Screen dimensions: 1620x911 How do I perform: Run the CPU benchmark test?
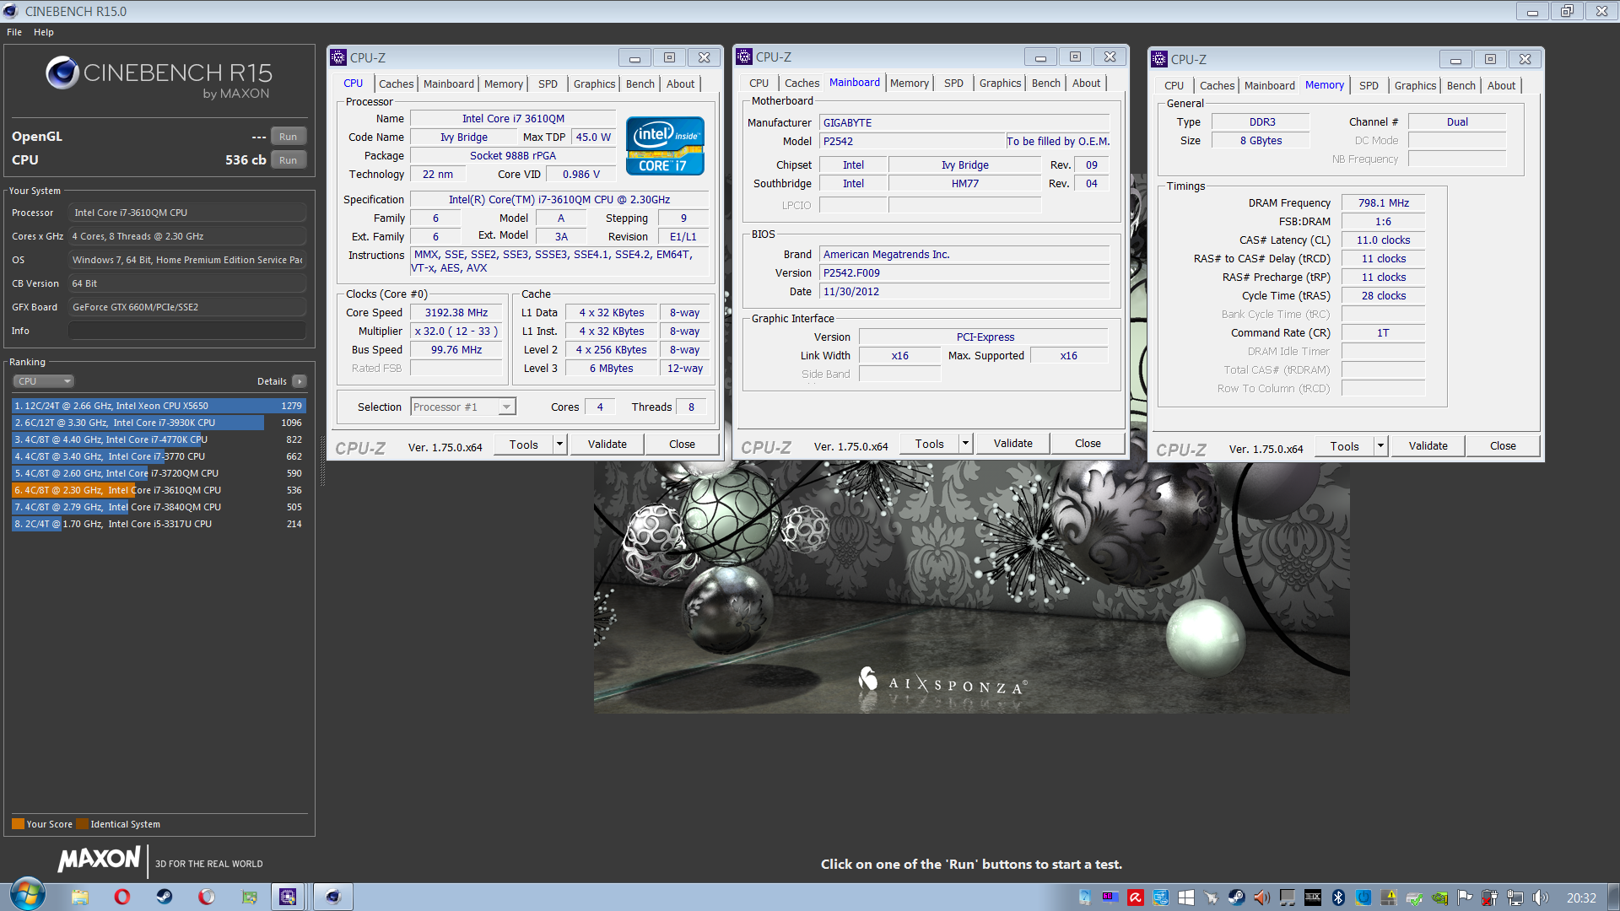click(x=288, y=160)
